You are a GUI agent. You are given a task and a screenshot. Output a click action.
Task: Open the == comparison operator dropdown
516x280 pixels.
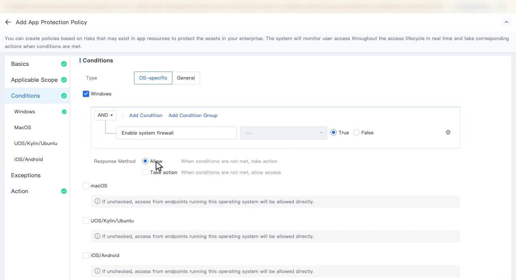pos(283,133)
